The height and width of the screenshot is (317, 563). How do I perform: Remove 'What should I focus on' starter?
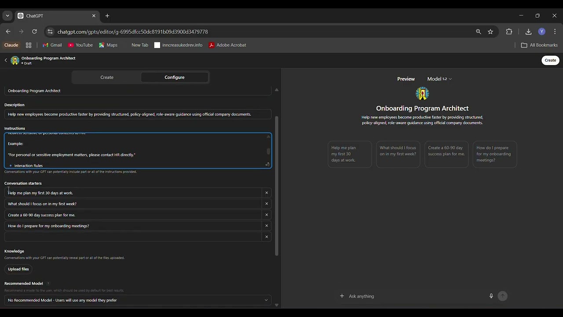267,204
